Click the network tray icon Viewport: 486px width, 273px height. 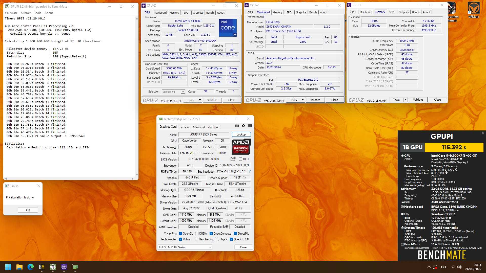click(453, 267)
